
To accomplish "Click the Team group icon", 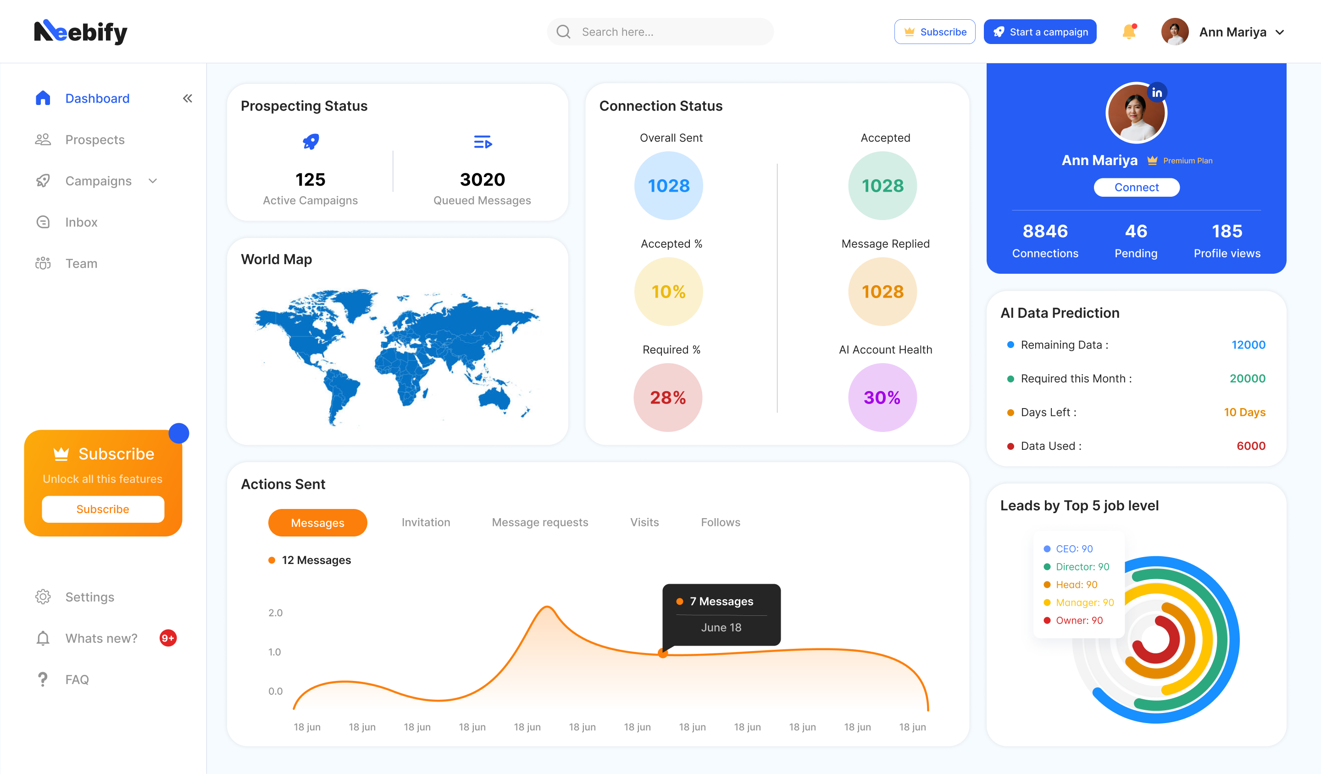I will (x=43, y=263).
